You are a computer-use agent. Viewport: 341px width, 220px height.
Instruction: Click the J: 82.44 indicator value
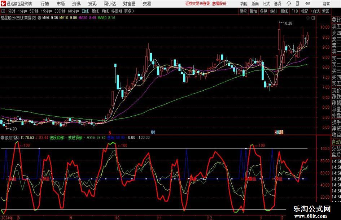click(42, 138)
